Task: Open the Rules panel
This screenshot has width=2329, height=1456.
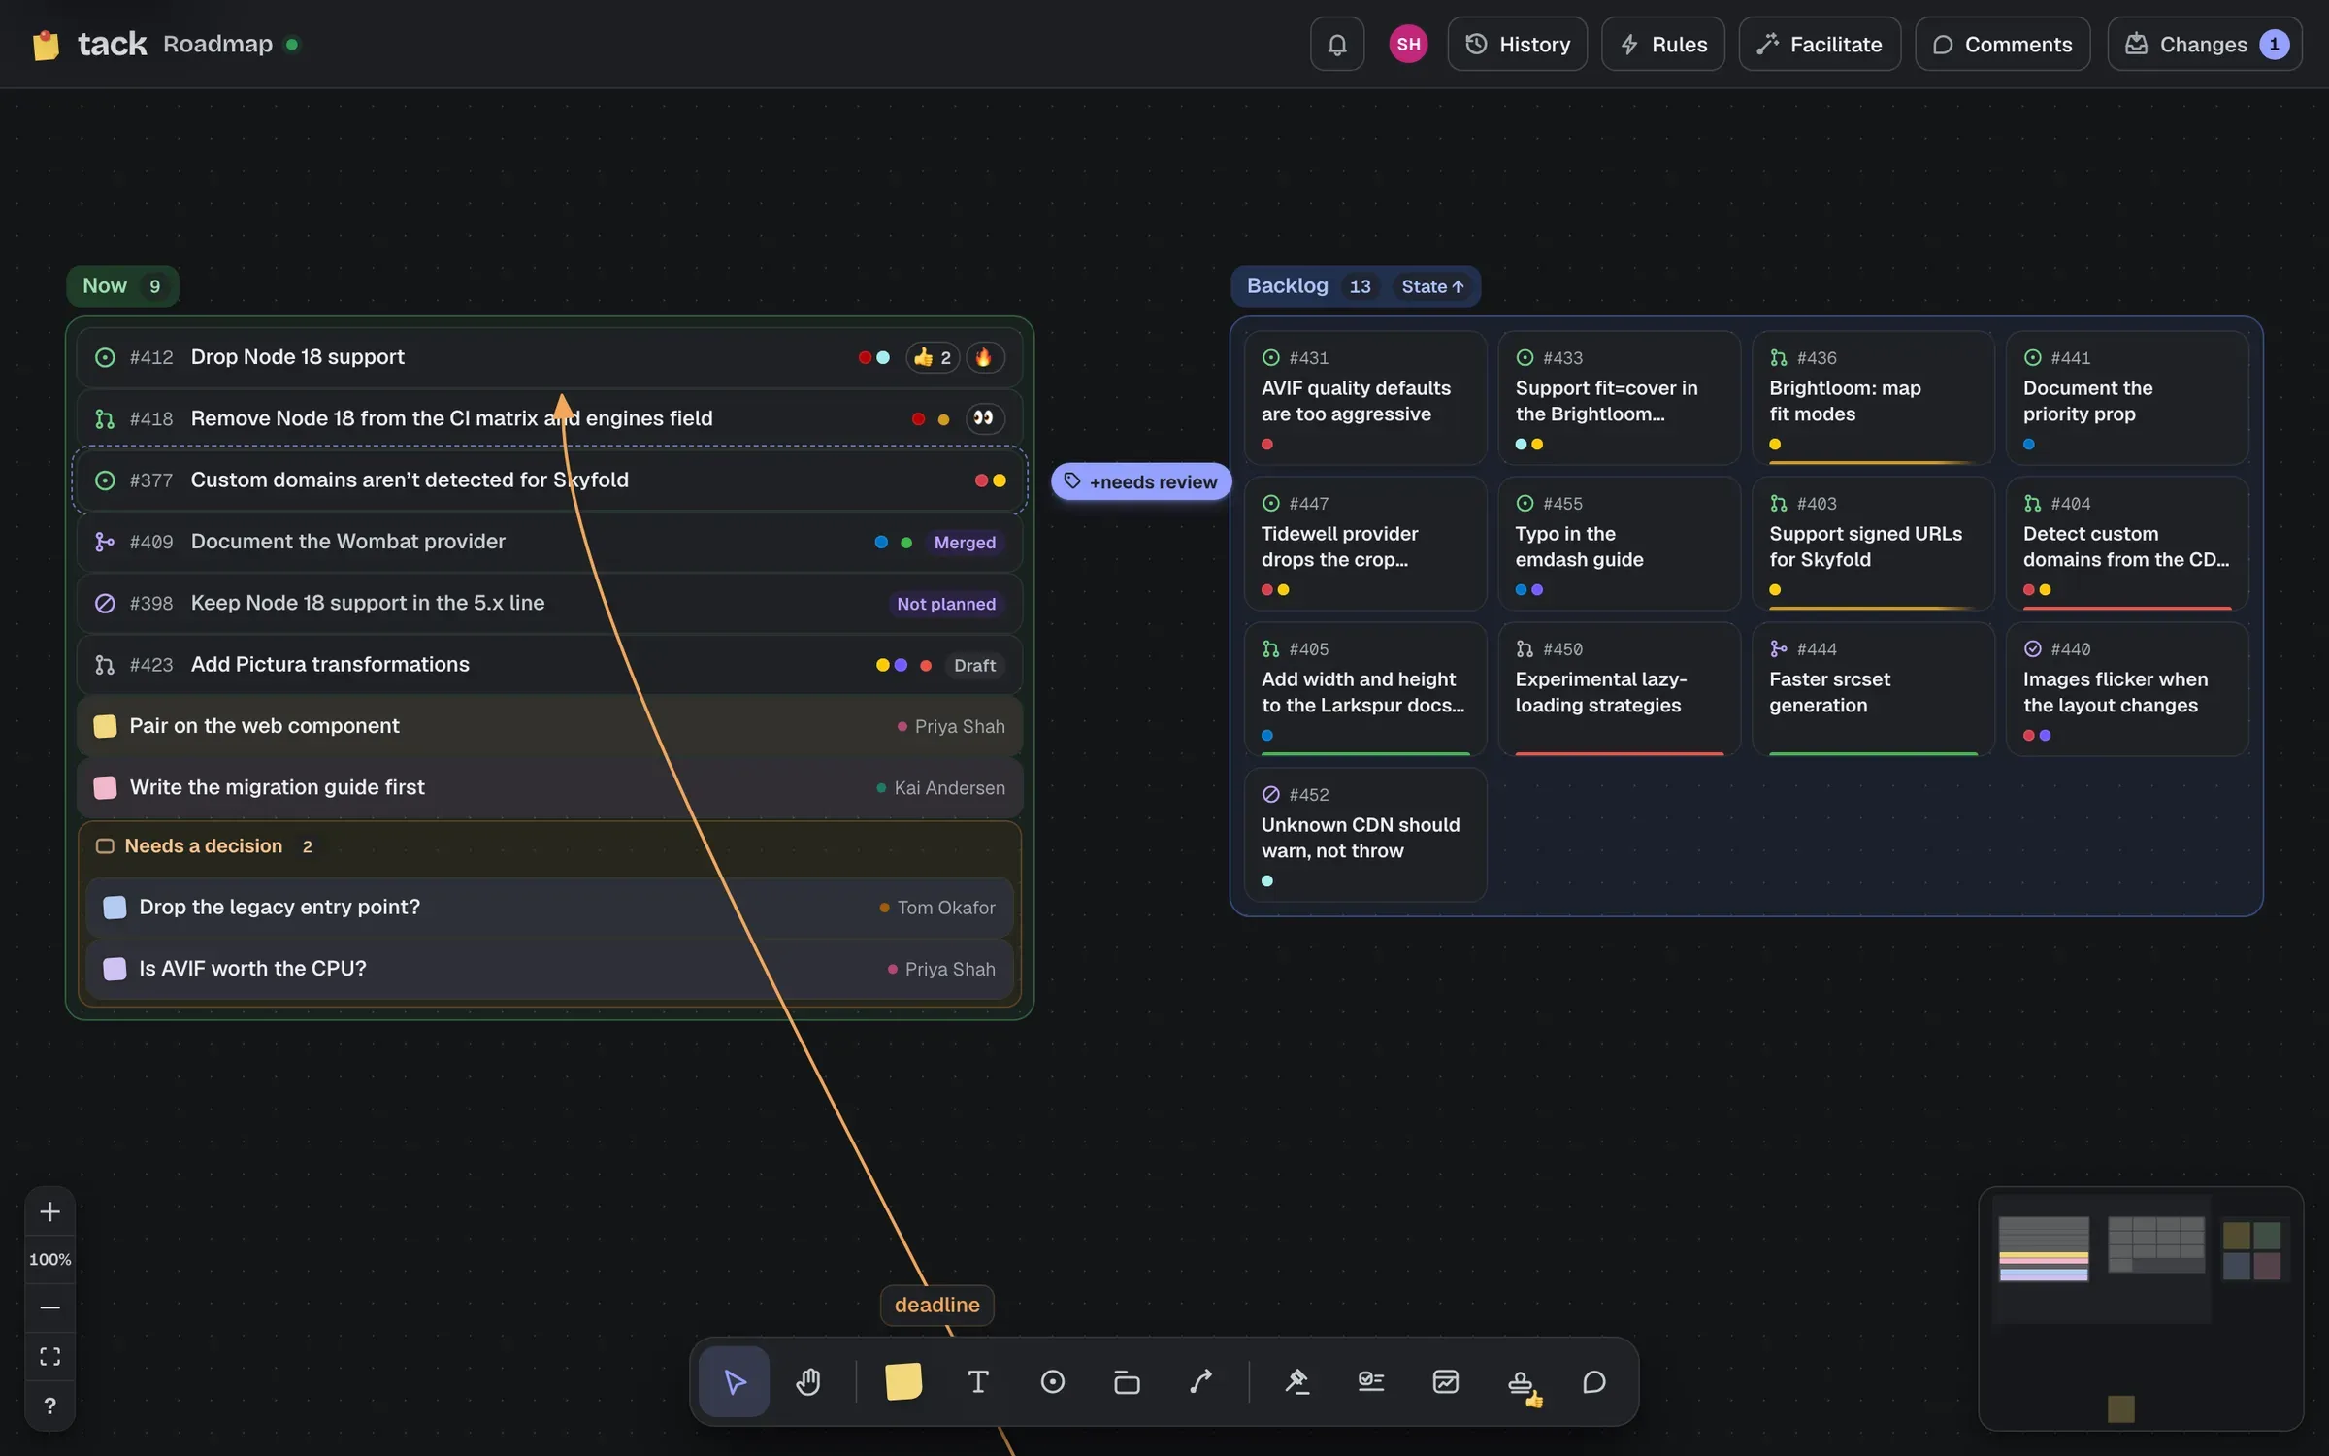Action: pos(1663,44)
